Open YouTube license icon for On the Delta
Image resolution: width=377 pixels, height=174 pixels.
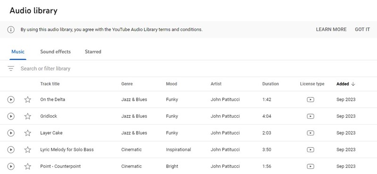[x=311, y=99]
